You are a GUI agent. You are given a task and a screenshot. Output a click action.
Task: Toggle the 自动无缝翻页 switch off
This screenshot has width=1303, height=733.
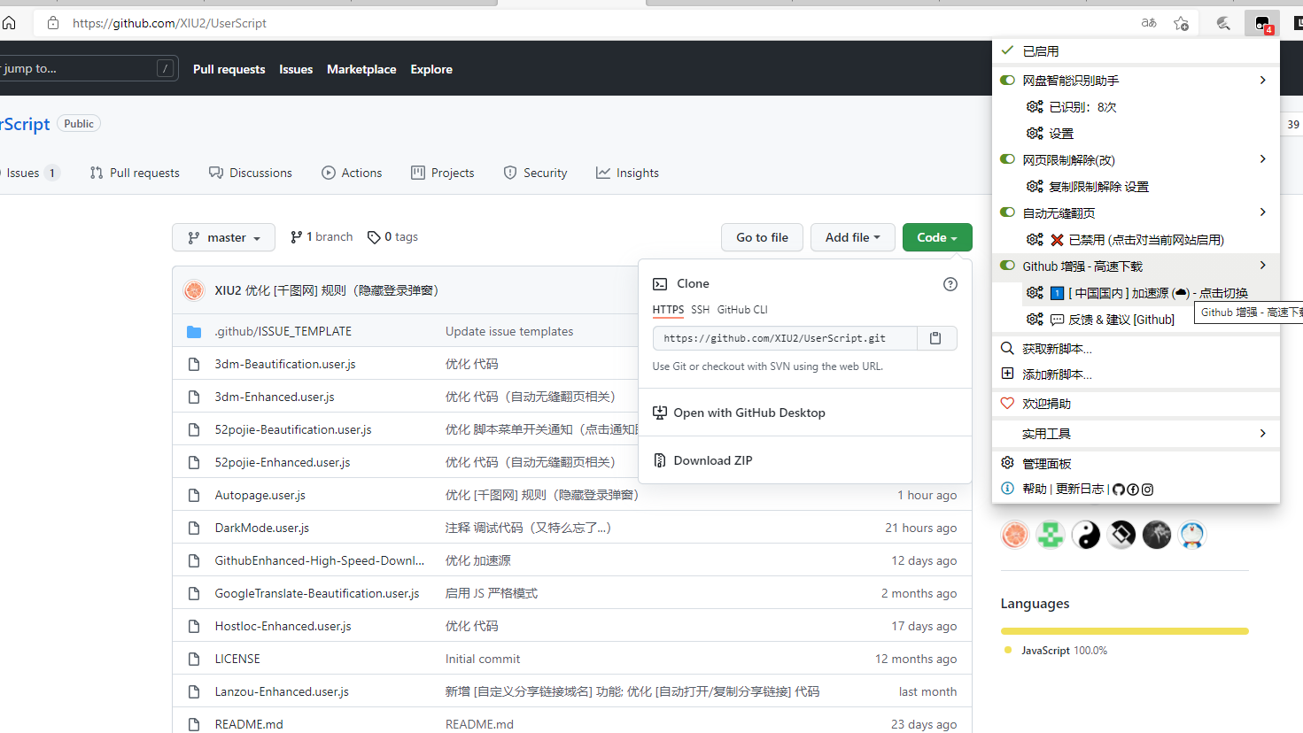(x=1007, y=212)
